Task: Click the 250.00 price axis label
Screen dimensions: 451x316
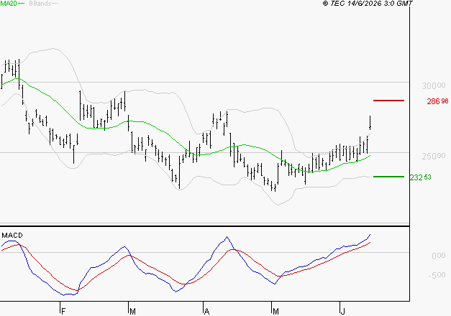Action: tap(434, 156)
